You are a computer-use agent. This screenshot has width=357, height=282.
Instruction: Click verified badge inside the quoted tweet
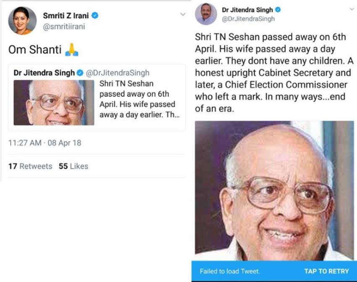[80, 73]
